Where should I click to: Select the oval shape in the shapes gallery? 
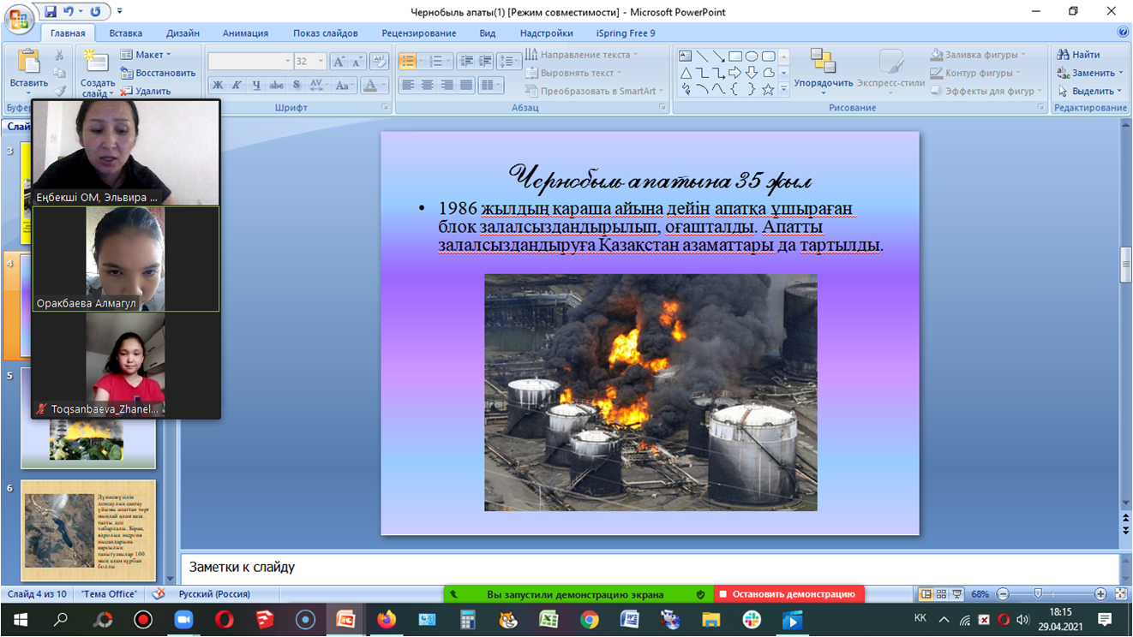[752, 57]
